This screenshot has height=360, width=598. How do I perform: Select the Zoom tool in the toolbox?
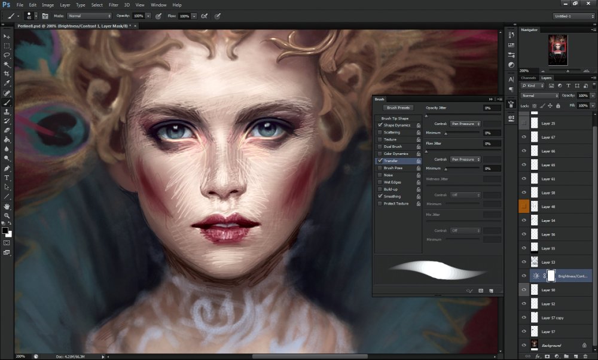click(7, 215)
